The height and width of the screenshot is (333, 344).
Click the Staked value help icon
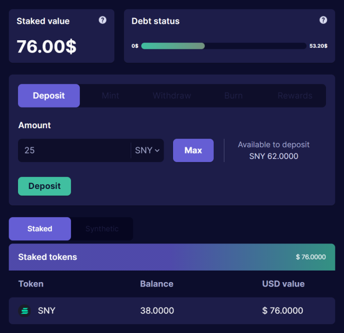pyautogui.click(x=103, y=20)
